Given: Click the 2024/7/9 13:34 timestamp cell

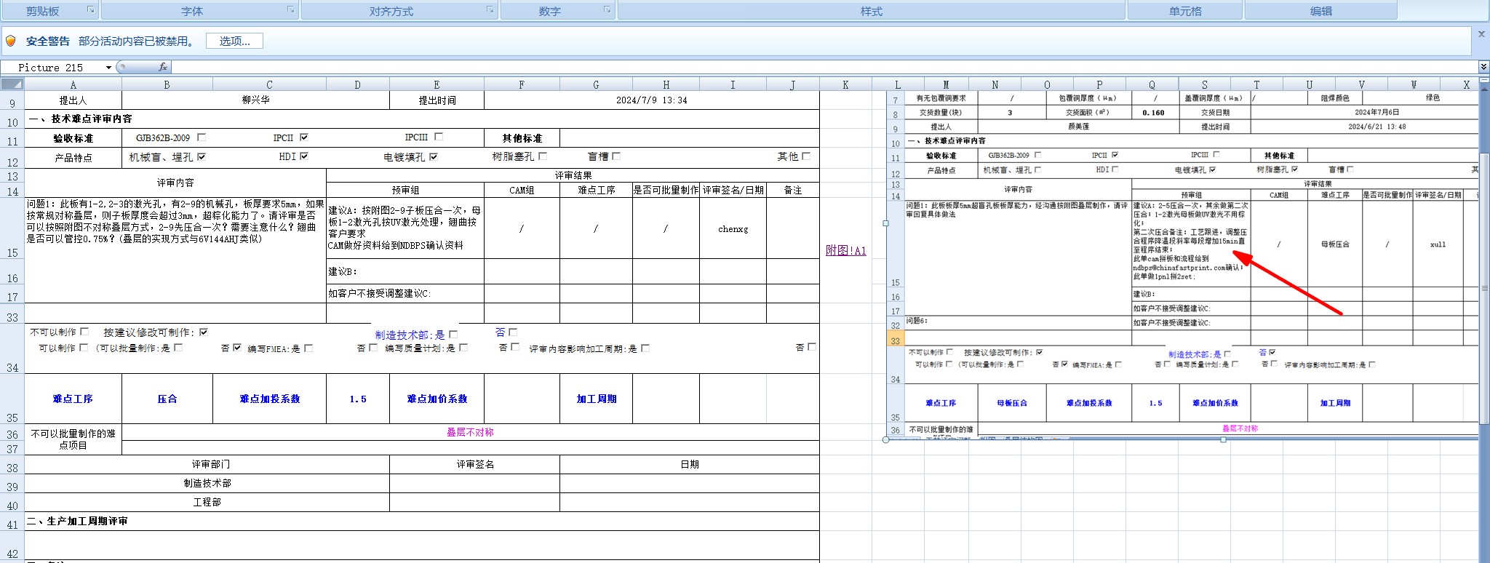Looking at the screenshot, I should tap(651, 100).
